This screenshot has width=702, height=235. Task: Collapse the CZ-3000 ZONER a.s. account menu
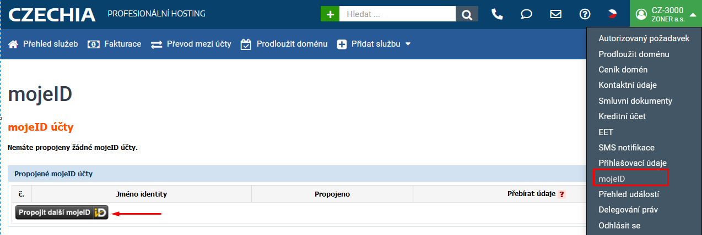pos(666,14)
